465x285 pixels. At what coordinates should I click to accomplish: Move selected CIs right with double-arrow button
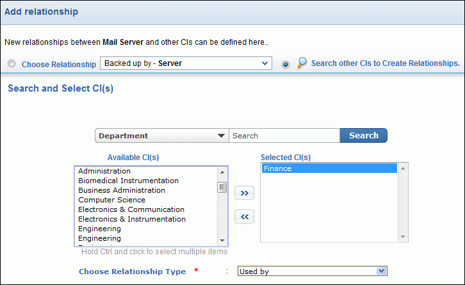pyautogui.click(x=244, y=193)
